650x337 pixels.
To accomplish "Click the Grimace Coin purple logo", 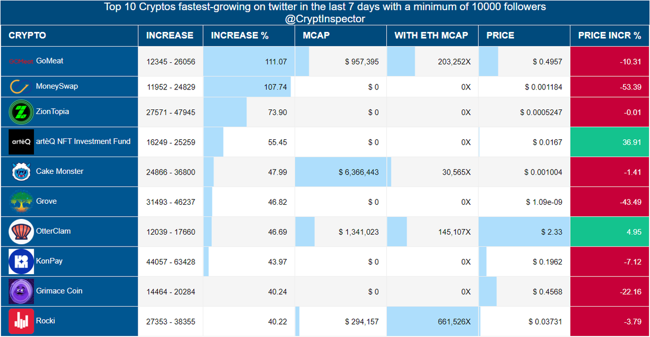I will (x=21, y=291).
